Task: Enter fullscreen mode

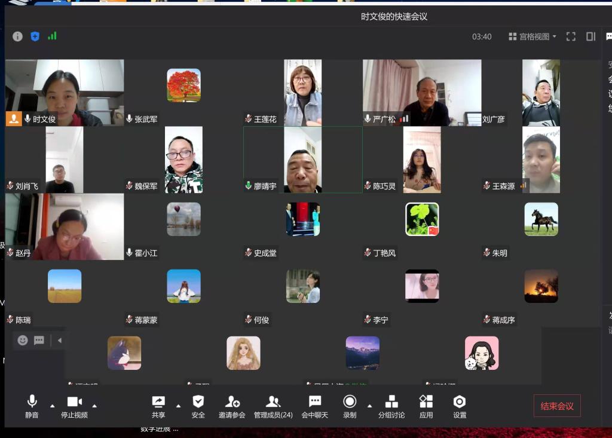Action: 571,36
